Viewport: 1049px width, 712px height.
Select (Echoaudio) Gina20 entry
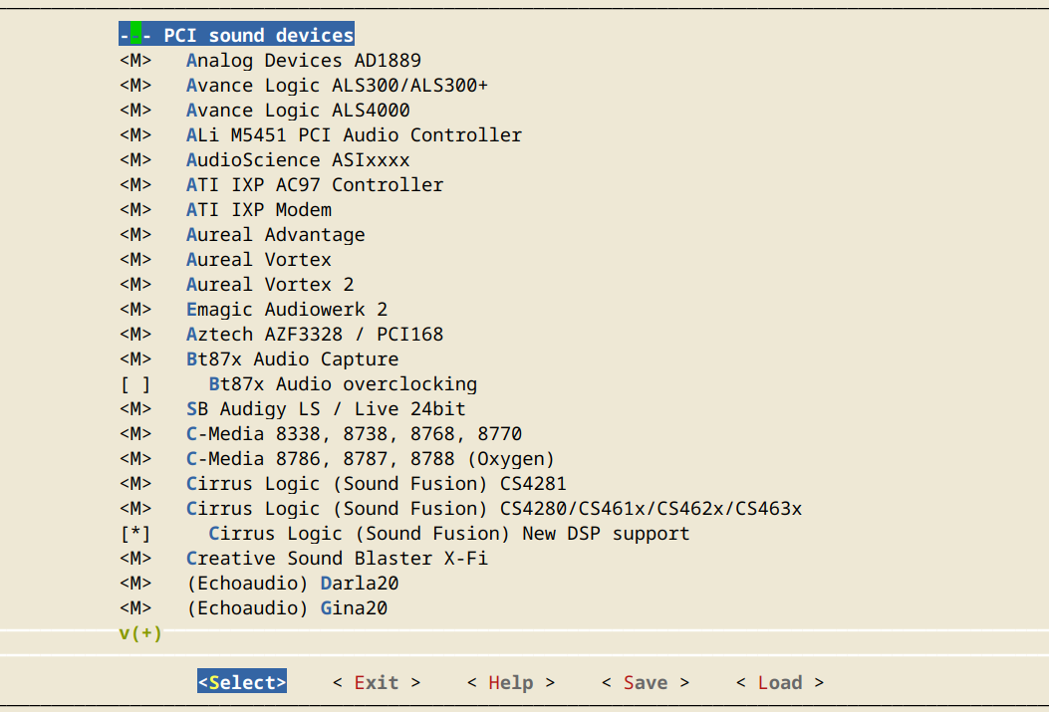(x=287, y=608)
